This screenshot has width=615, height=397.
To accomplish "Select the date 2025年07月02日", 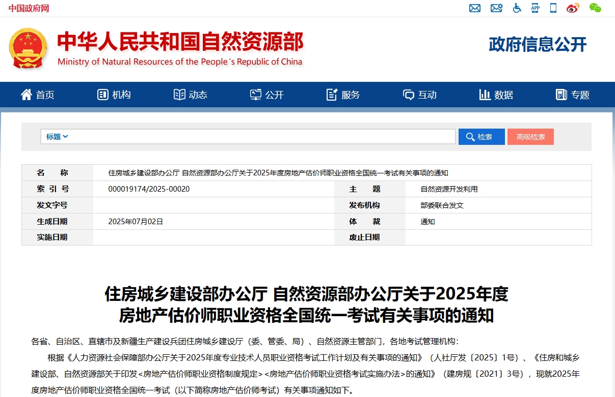I will tap(136, 222).
